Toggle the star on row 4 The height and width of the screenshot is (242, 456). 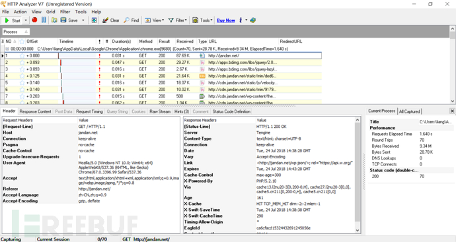pos(22,76)
